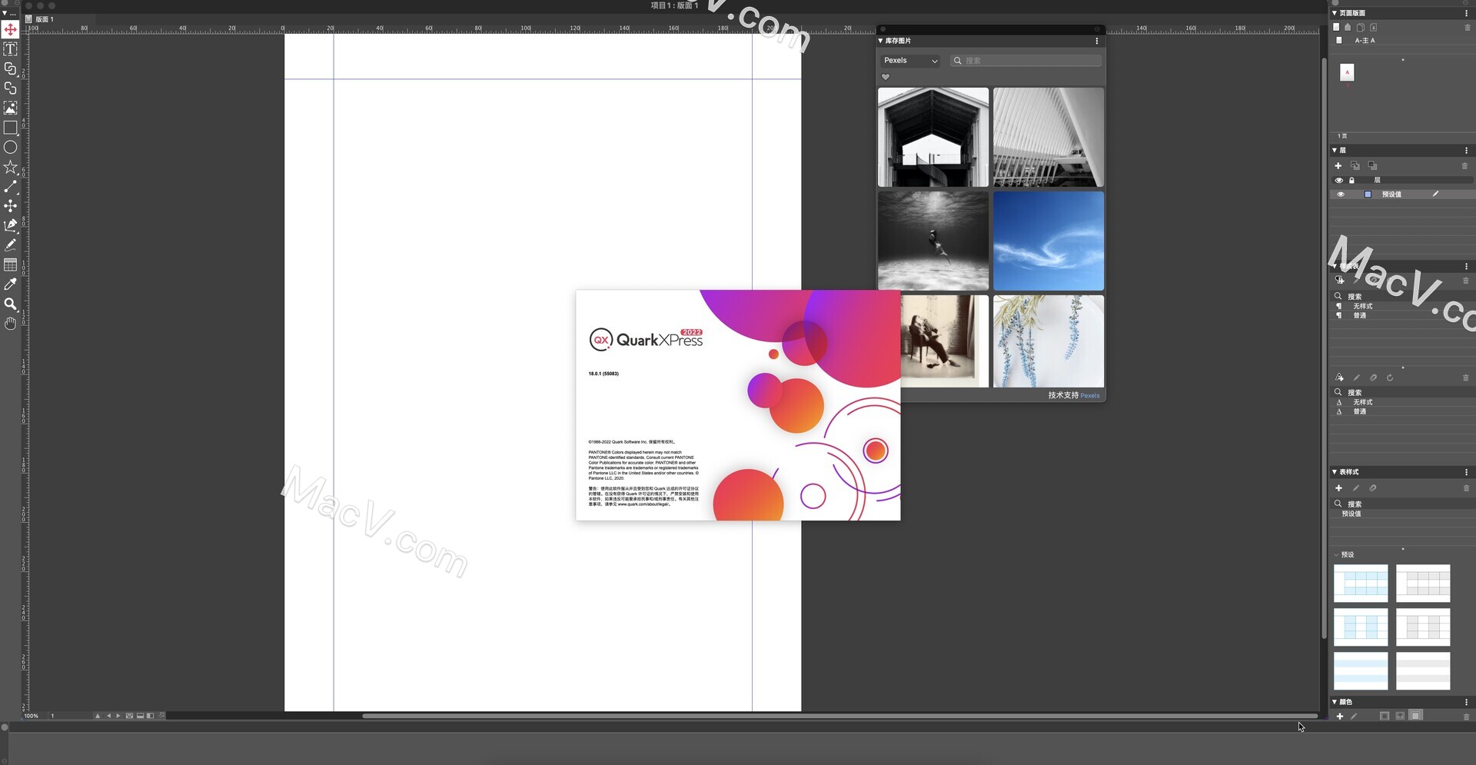Select the Composition Zones/anchor point tool
This screenshot has height=765, width=1476.
[10, 206]
